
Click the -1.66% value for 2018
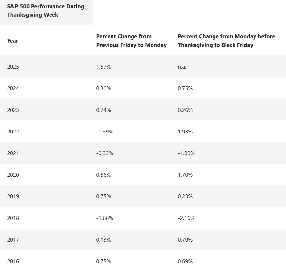(105, 218)
